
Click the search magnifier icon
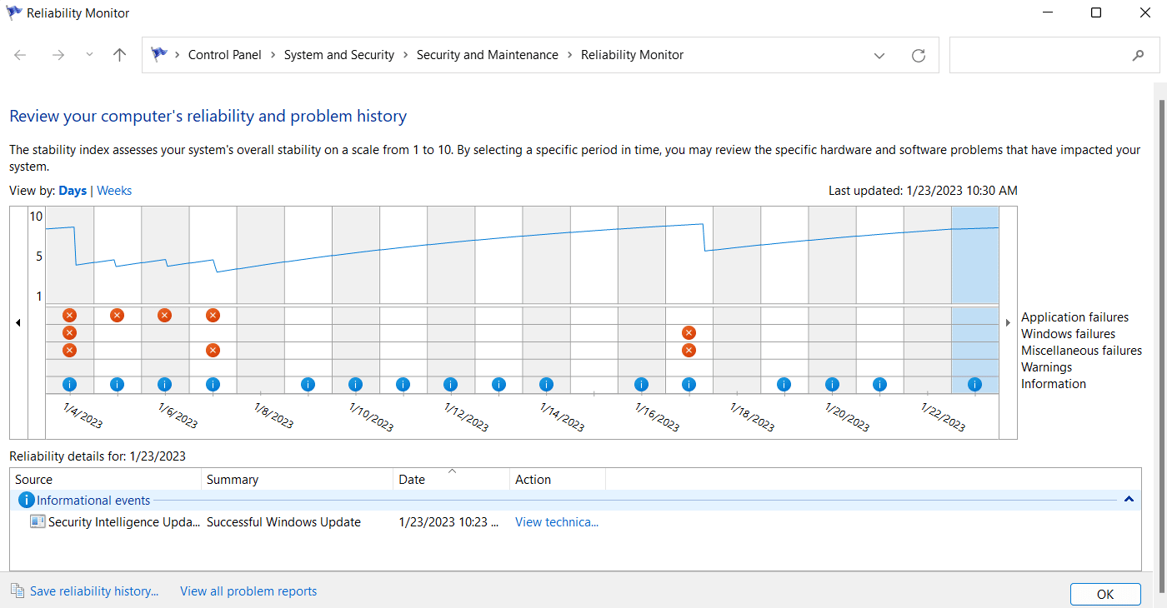pyautogui.click(x=1139, y=56)
